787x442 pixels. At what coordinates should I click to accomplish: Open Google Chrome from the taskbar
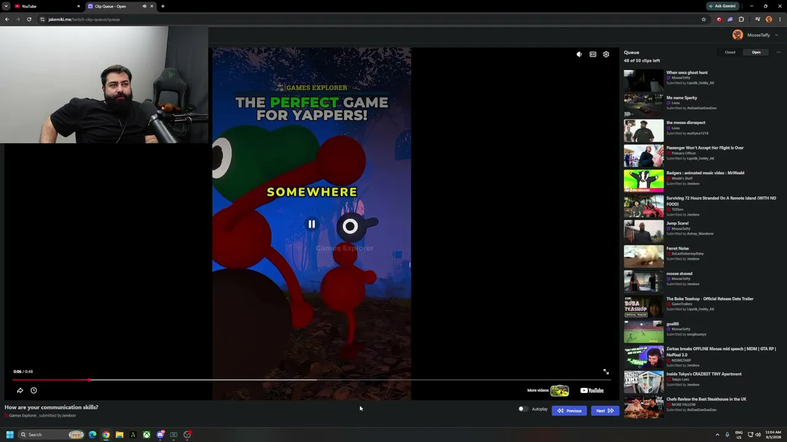106,435
